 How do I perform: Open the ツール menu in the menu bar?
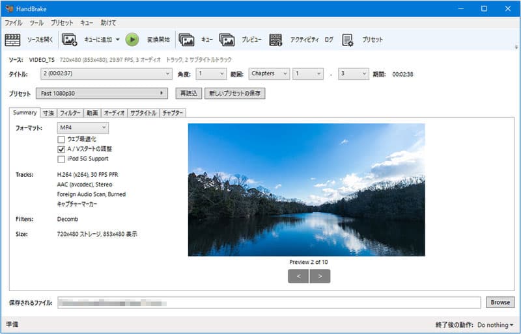click(36, 22)
